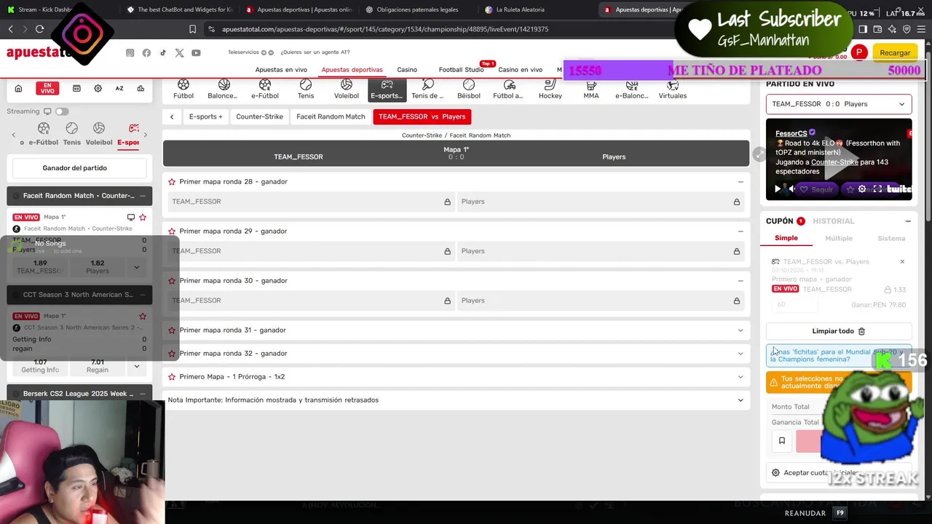Image resolution: width=932 pixels, height=524 pixels.
Task: Open Faceit Random Match breadcrumb
Action: coord(331,116)
